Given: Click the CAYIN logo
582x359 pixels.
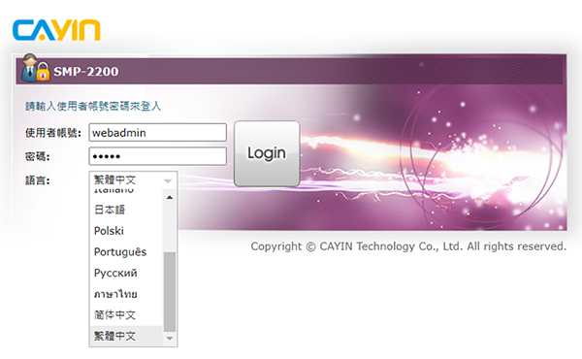Looking at the screenshot, I should [x=56, y=30].
